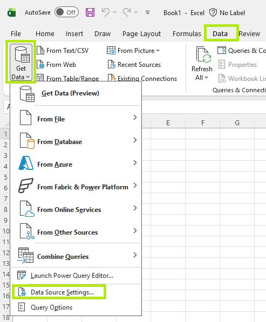266x322 pixels.
Task: Click the Query Options menu item
Action: point(76,307)
